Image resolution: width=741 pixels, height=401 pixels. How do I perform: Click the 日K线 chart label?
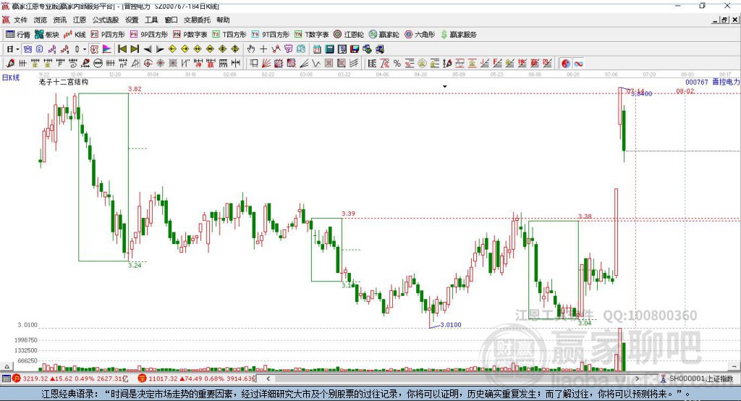[11, 77]
